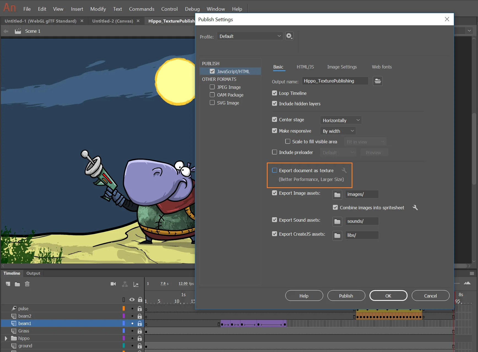Open the Add Camera tool in Timeline
Viewport: 478px width, 352px height.
click(x=113, y=284)
